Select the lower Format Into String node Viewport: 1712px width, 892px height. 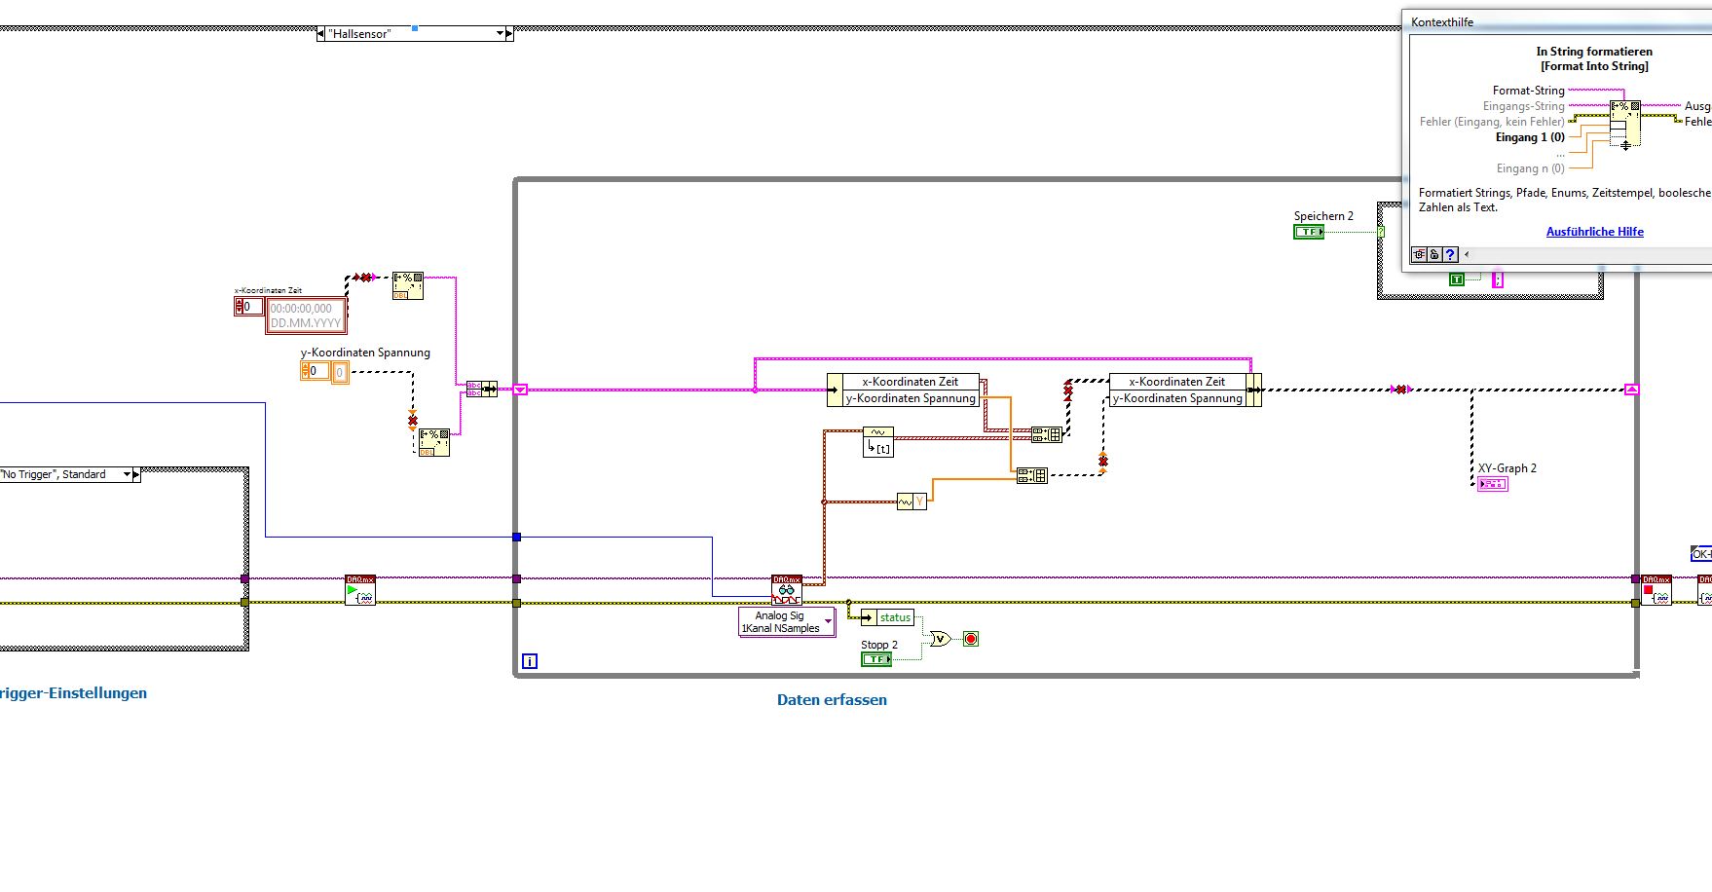tap(434, 442)
